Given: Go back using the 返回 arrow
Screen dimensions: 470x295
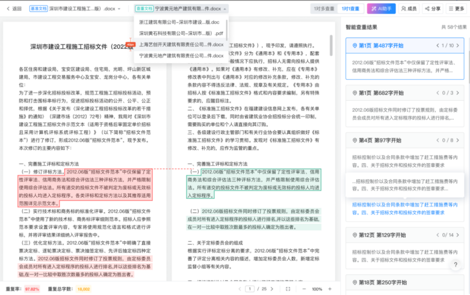Looking at the screenshot, I should (x=14, y=9).
